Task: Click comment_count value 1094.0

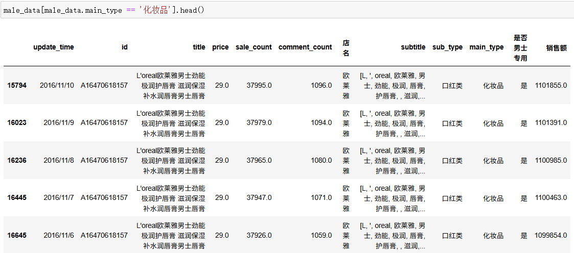Action: (x=322, y=123)
